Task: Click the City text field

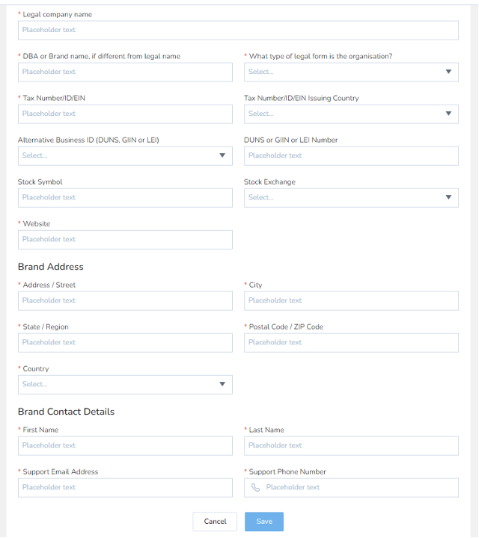Action: (x=350, y=300)
